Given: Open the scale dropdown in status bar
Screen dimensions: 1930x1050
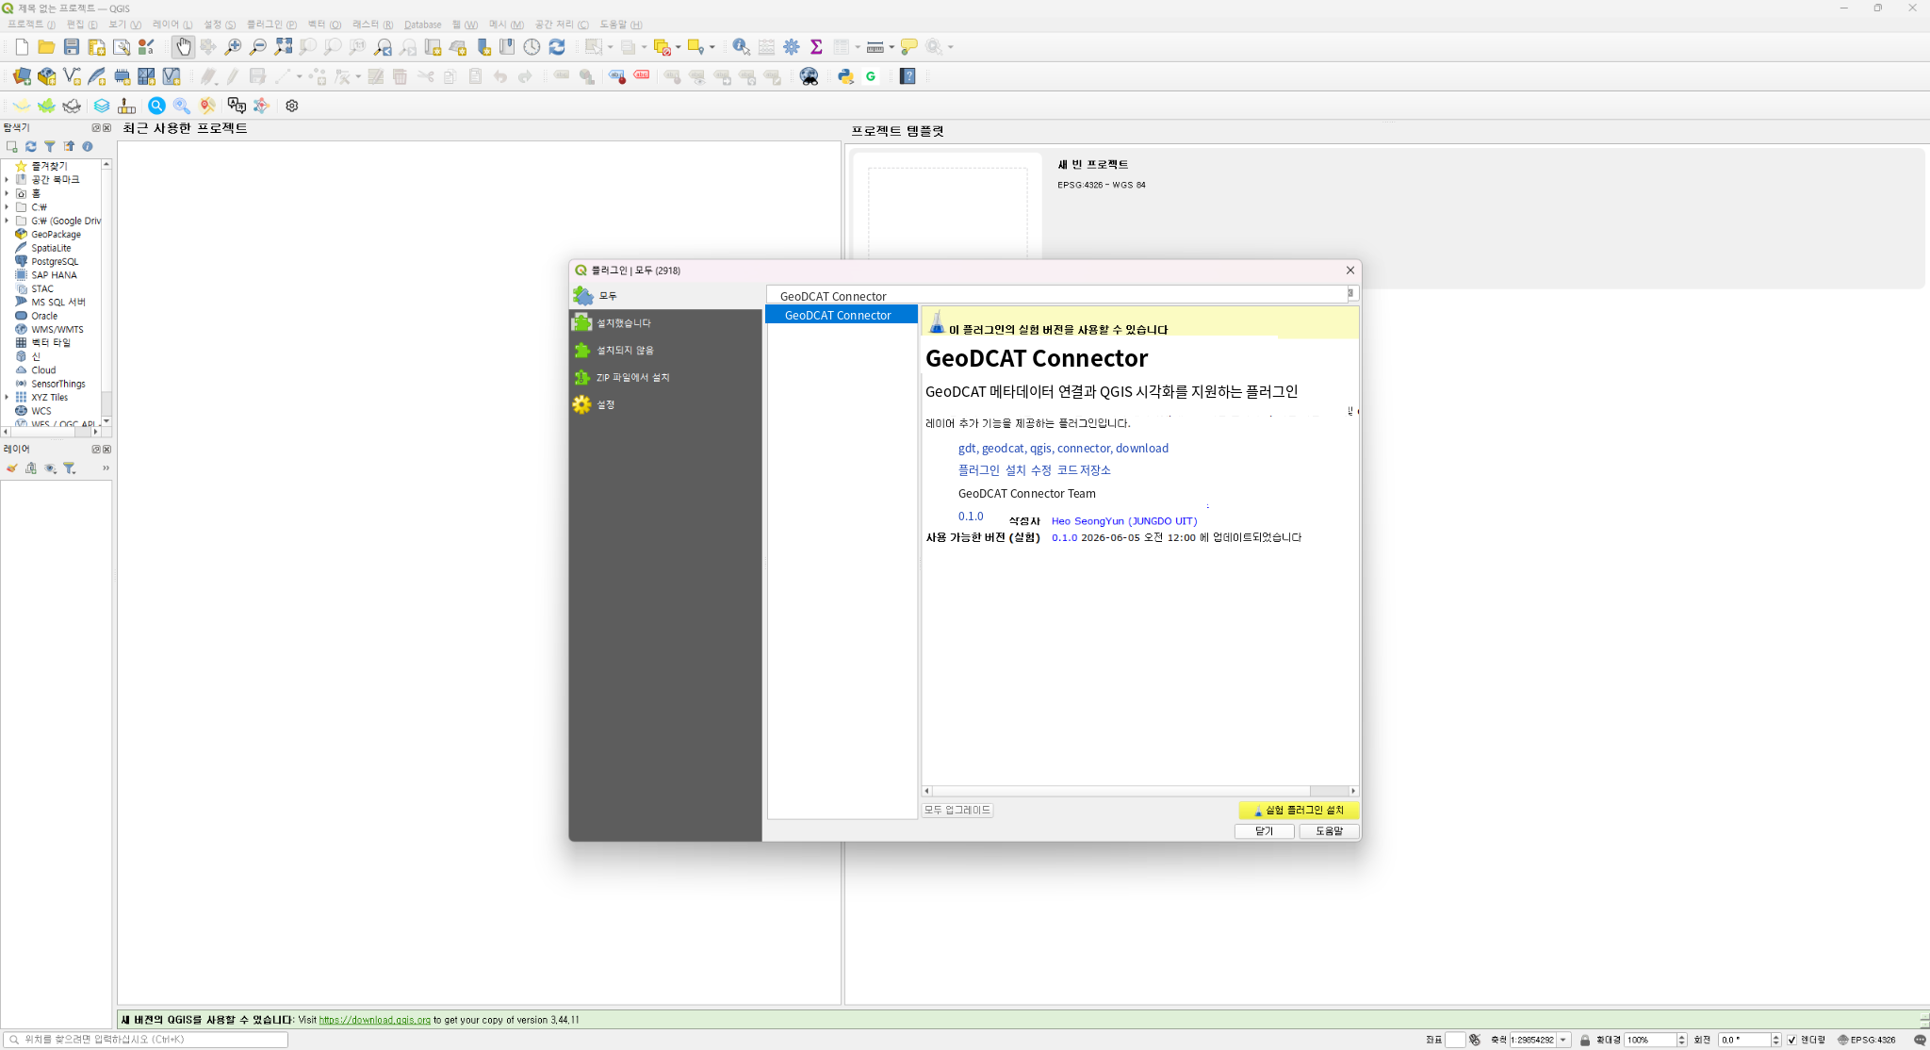Looking at the screenshot, I should [x=1563, y=1040].
